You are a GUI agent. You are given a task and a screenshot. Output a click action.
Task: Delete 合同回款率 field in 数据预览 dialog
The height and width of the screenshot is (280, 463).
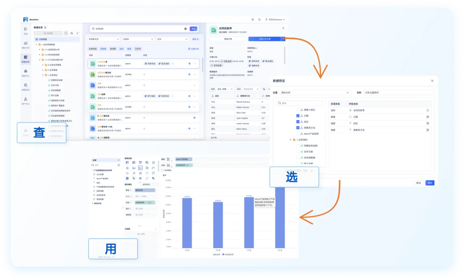pyautogui.click(x=428, y=111)
